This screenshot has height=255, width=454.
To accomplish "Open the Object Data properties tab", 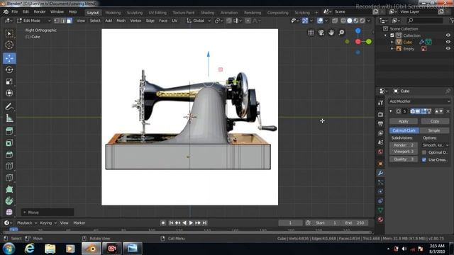I will (x=380, y=210).
